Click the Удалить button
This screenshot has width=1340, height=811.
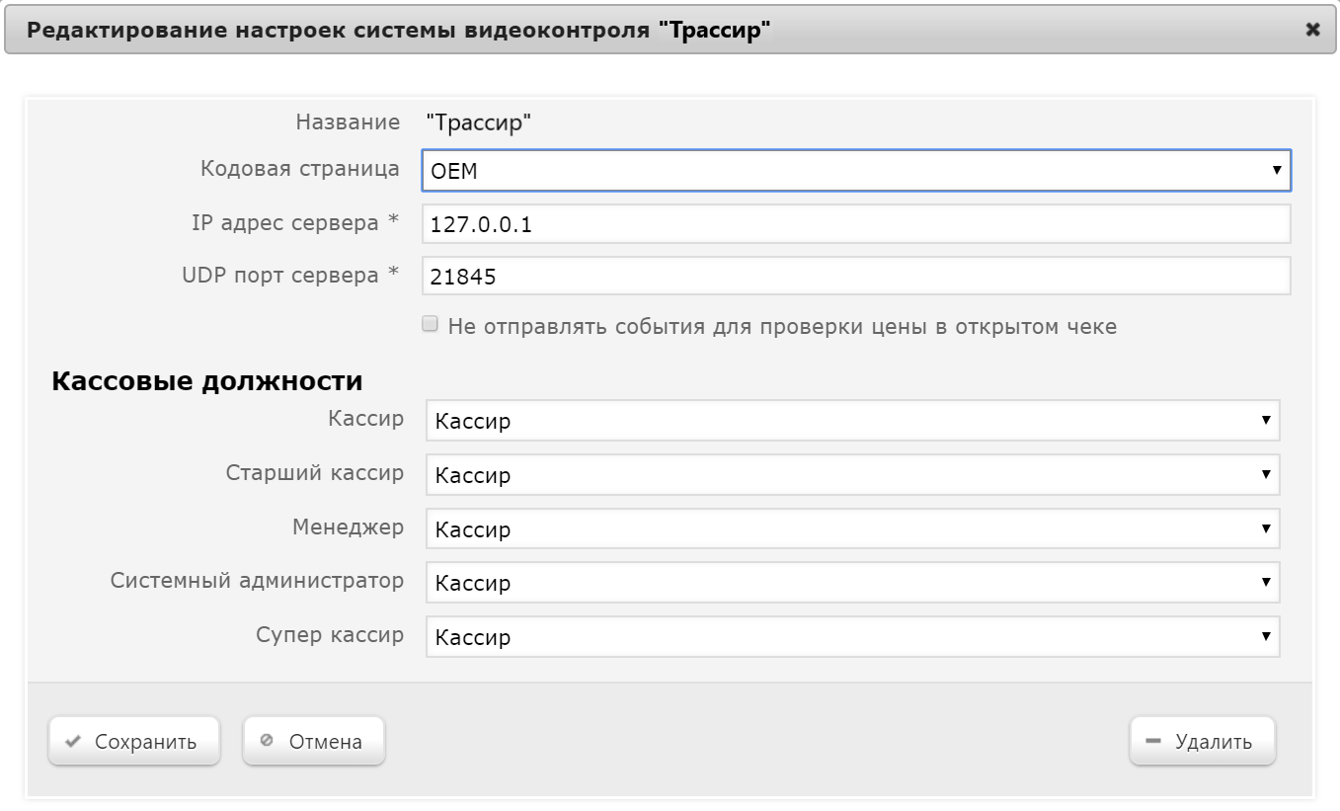(x=1202, y=741)
